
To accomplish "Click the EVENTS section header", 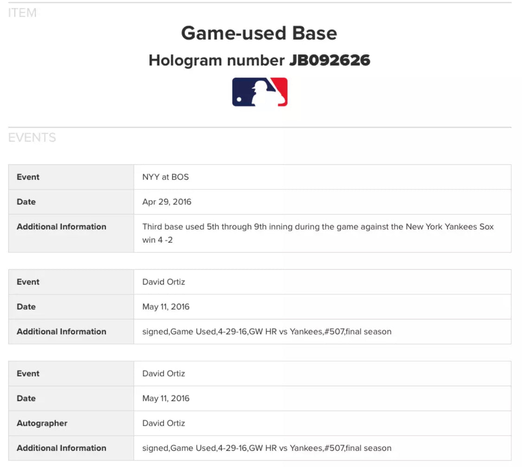I will pos(32,138).
